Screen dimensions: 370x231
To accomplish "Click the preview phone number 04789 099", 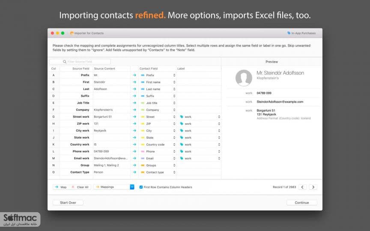I will pyautogui.click(x=264, y=93).
